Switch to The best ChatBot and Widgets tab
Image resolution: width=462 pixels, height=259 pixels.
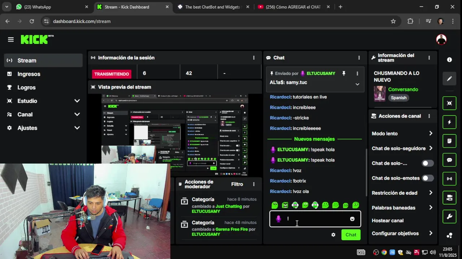pos(212,7)
